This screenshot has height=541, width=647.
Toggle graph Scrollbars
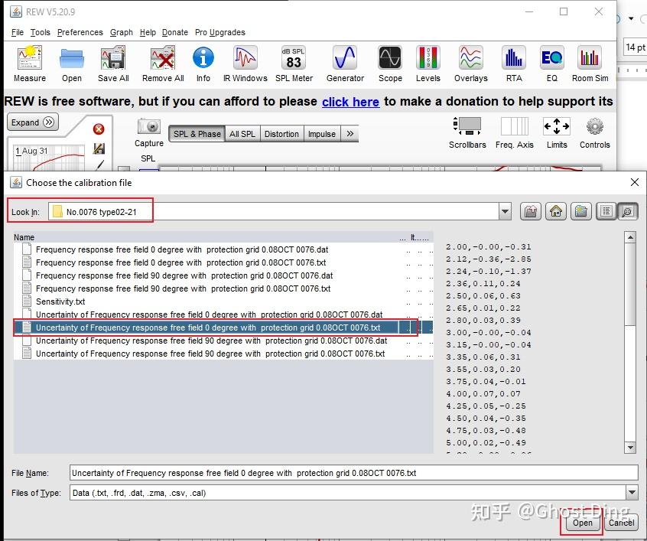coord(467,132)
